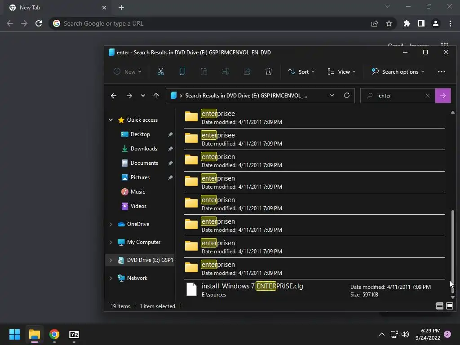Expand the Network tree node
The image size is (460, 345).
tap(111, 278)
